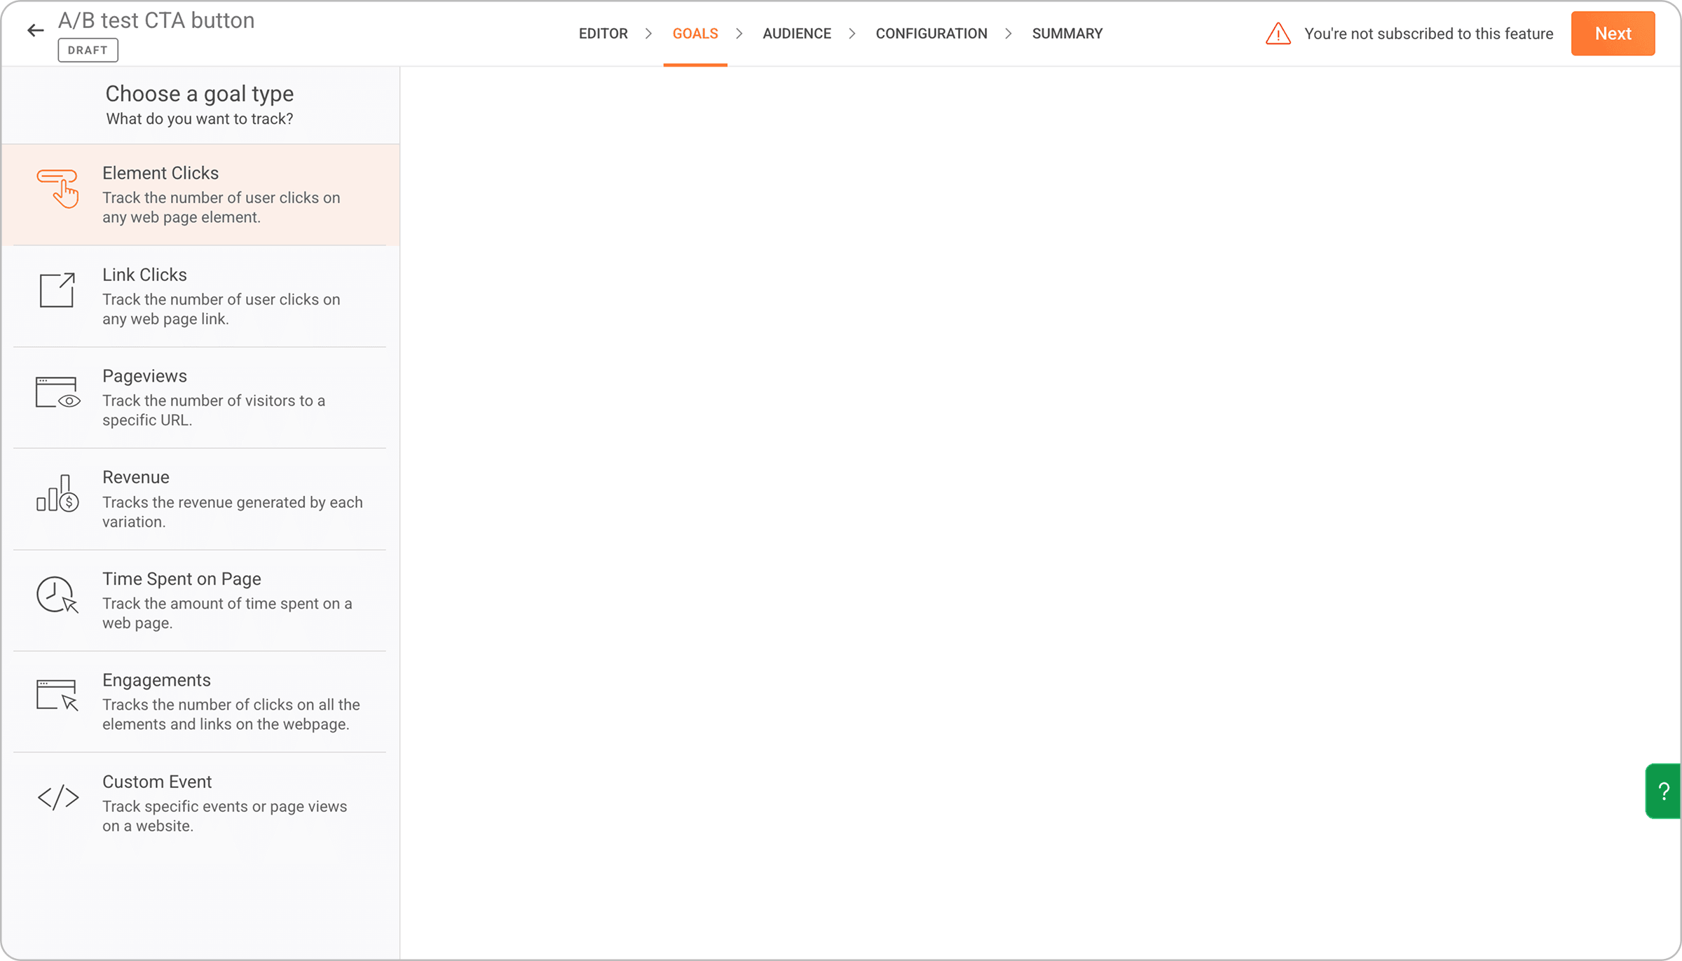Click 'What do you want to track?' subtitle

pyautogui.click(x=200, y=119)
